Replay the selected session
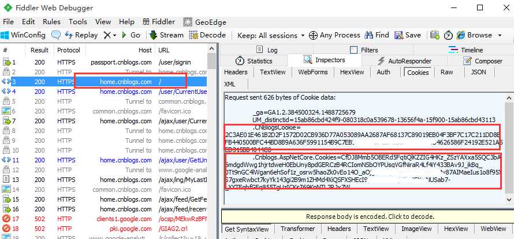This screenshot has height=239, width=514. [x=81, y=35]
